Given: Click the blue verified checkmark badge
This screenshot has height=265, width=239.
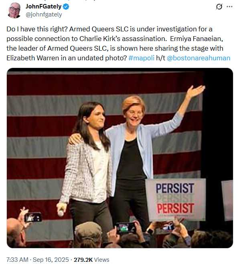Looking at the screenshot, I should (x=66, y=7).
